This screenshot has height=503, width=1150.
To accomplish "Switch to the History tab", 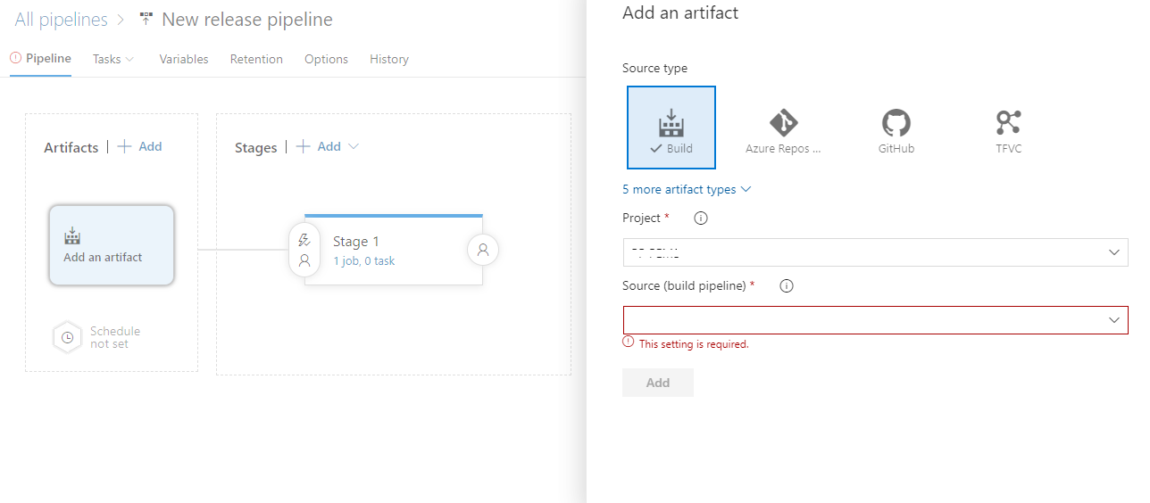I will pyautogui.click(x=389, y=59).
